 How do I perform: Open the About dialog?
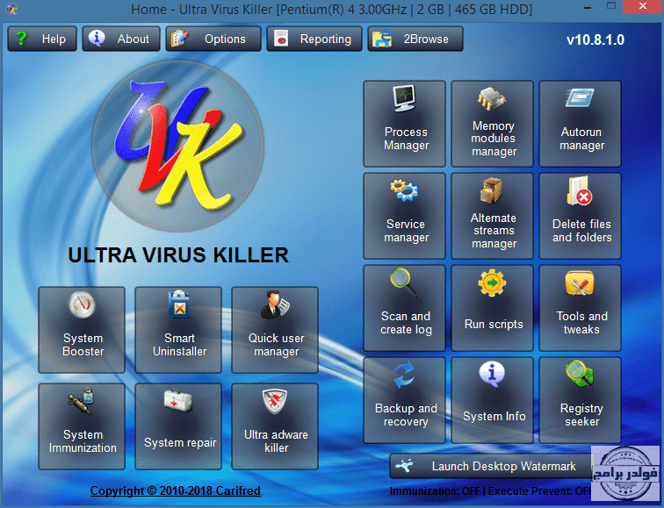coord(121,39)
